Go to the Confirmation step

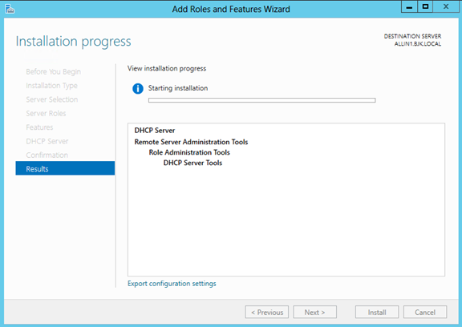pyautogui.click(x=47, y=155)
